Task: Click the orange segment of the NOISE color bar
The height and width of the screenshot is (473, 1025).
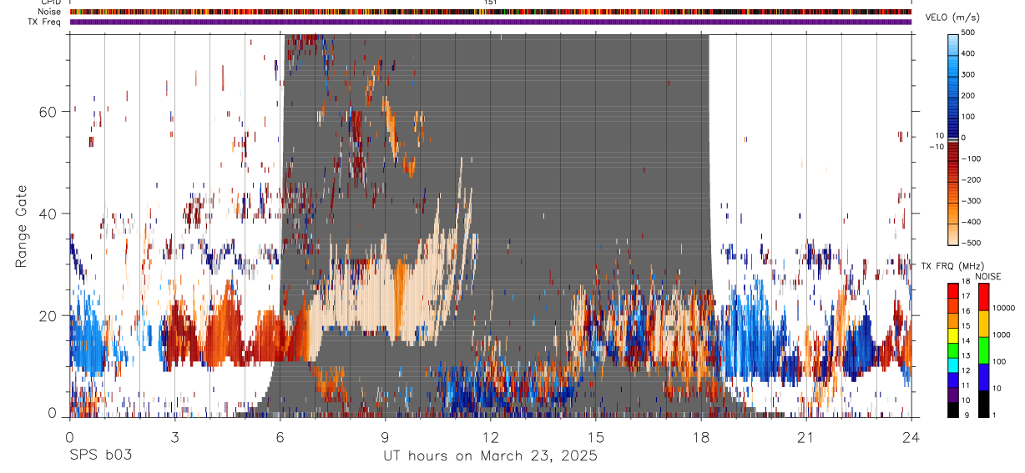Action: coord(983,324)
